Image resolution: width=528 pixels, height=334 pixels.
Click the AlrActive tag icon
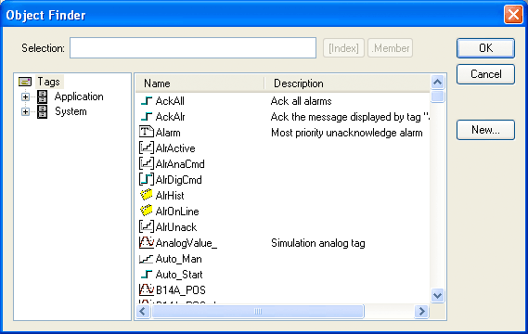coord(147,148)
